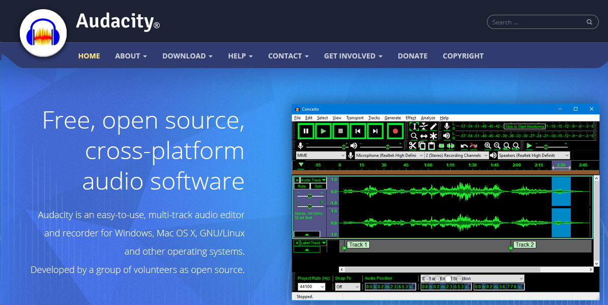Select the Zoom magnifier tool
The height and width of the screenshot is (305, 608).
pyautogui.click(x=414, y=136)
